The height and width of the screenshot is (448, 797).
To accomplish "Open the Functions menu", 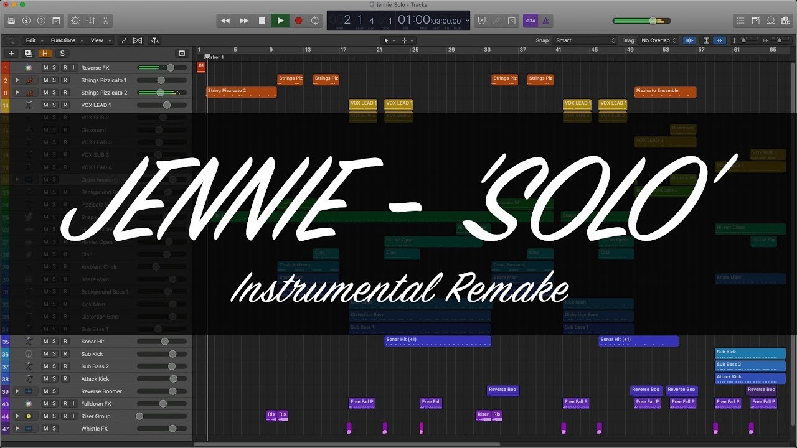I will tap(66, 40).
